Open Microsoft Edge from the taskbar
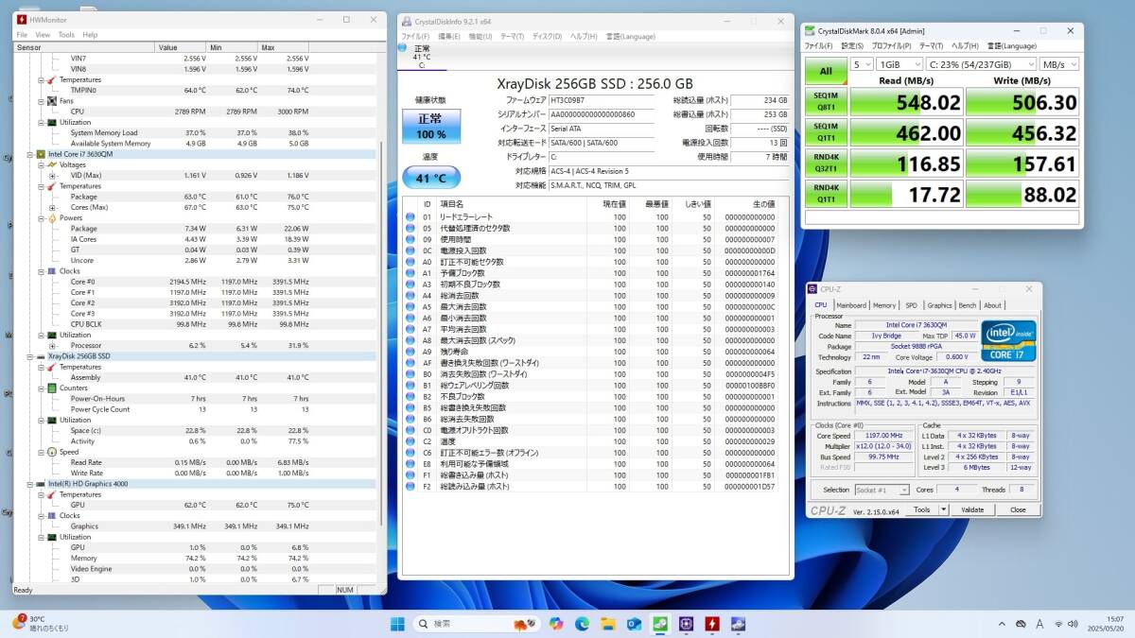This screenshot has width=1135, height=638. pos(582,624)
